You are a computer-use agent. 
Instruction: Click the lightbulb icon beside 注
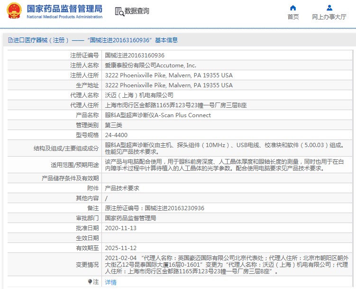90,282
